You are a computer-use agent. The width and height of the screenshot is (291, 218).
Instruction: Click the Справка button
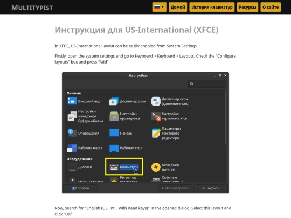pos(80,188)
